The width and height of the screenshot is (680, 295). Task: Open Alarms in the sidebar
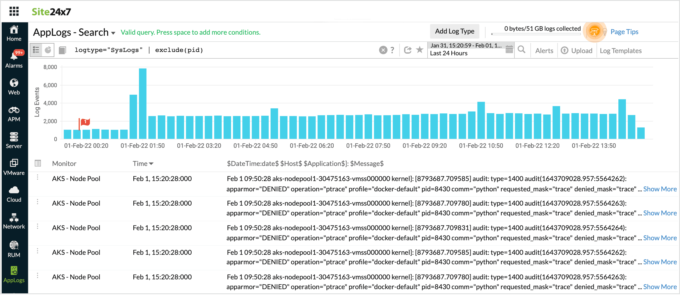tap(14, 59)
